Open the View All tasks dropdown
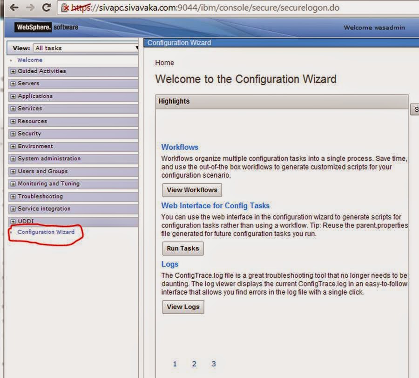Viewport: 419px width, 378px height. coord(86,48)
